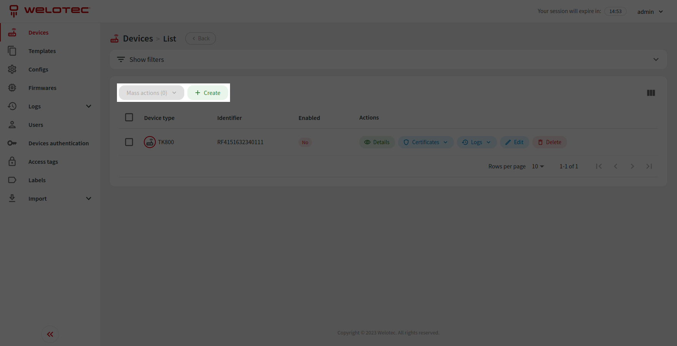Click the Templates copy icon in sidebar

12,51
